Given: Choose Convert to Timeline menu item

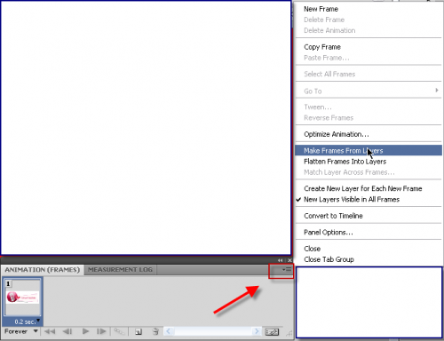Looking at the screenshot, I should click(369, 216).
